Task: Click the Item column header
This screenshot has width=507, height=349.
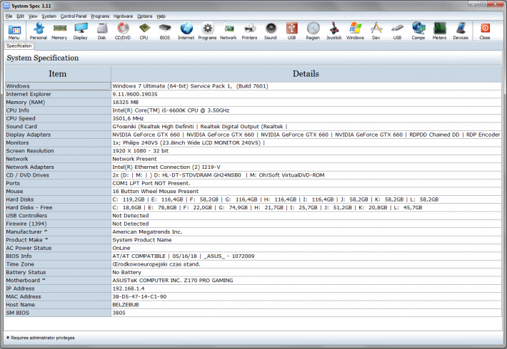Action: [x=58, y=74]
